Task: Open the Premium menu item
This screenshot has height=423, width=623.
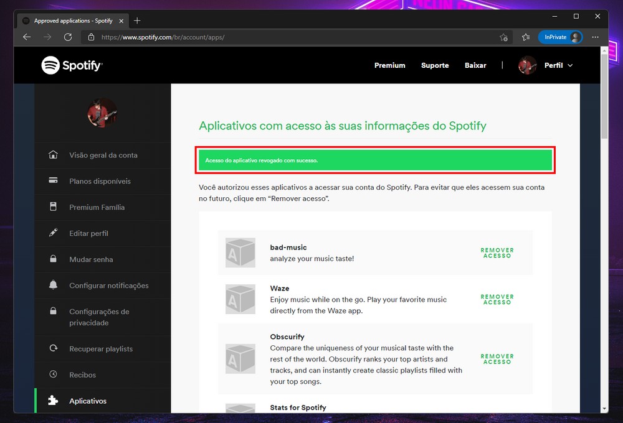Action: (x=389, y=65)
